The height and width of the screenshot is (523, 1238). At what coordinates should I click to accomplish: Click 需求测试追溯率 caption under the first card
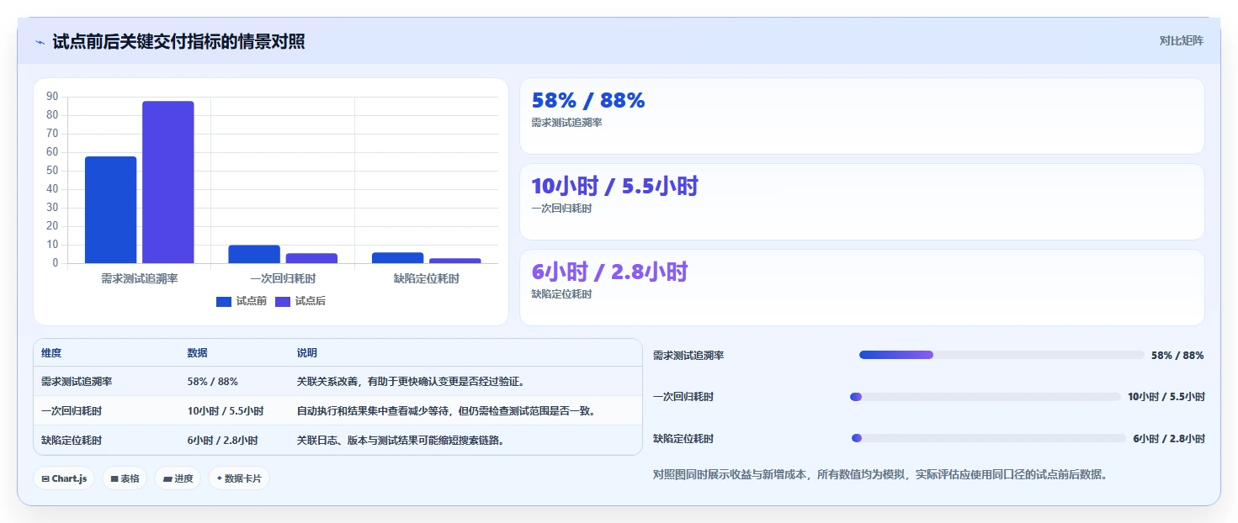coord(566,123)
